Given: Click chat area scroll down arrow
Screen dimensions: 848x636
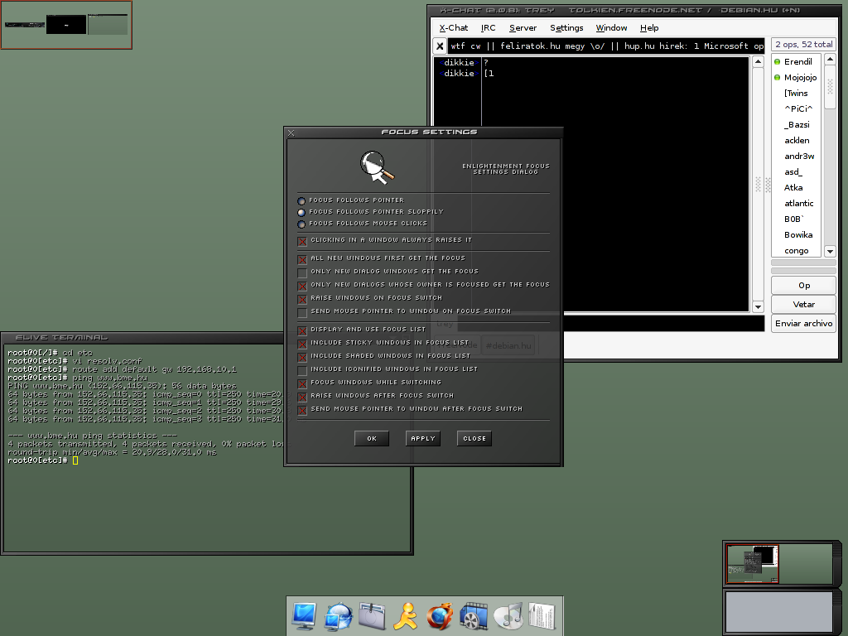Looking at the screenshot, I should [x=758, y=306].
